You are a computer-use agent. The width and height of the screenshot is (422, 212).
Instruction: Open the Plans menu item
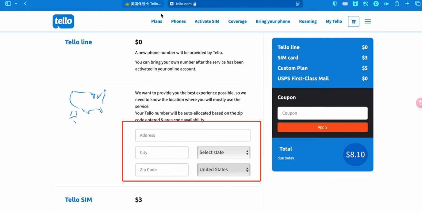157,21
